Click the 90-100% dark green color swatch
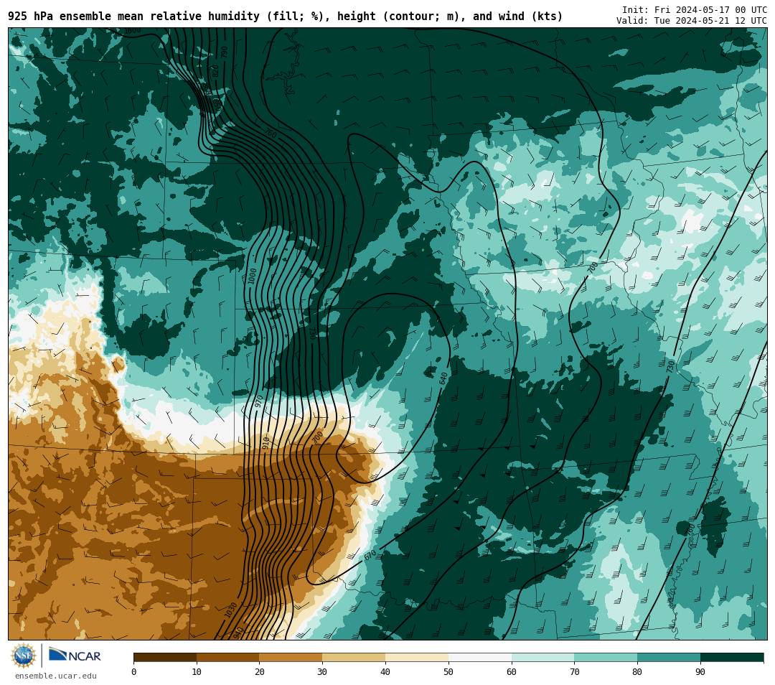Viewport: 775px width, 685px height. pyautogui.click(x=732, y=657)
